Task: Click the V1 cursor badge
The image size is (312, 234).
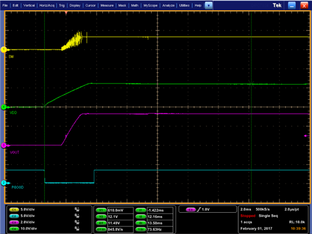Action: 101,210
